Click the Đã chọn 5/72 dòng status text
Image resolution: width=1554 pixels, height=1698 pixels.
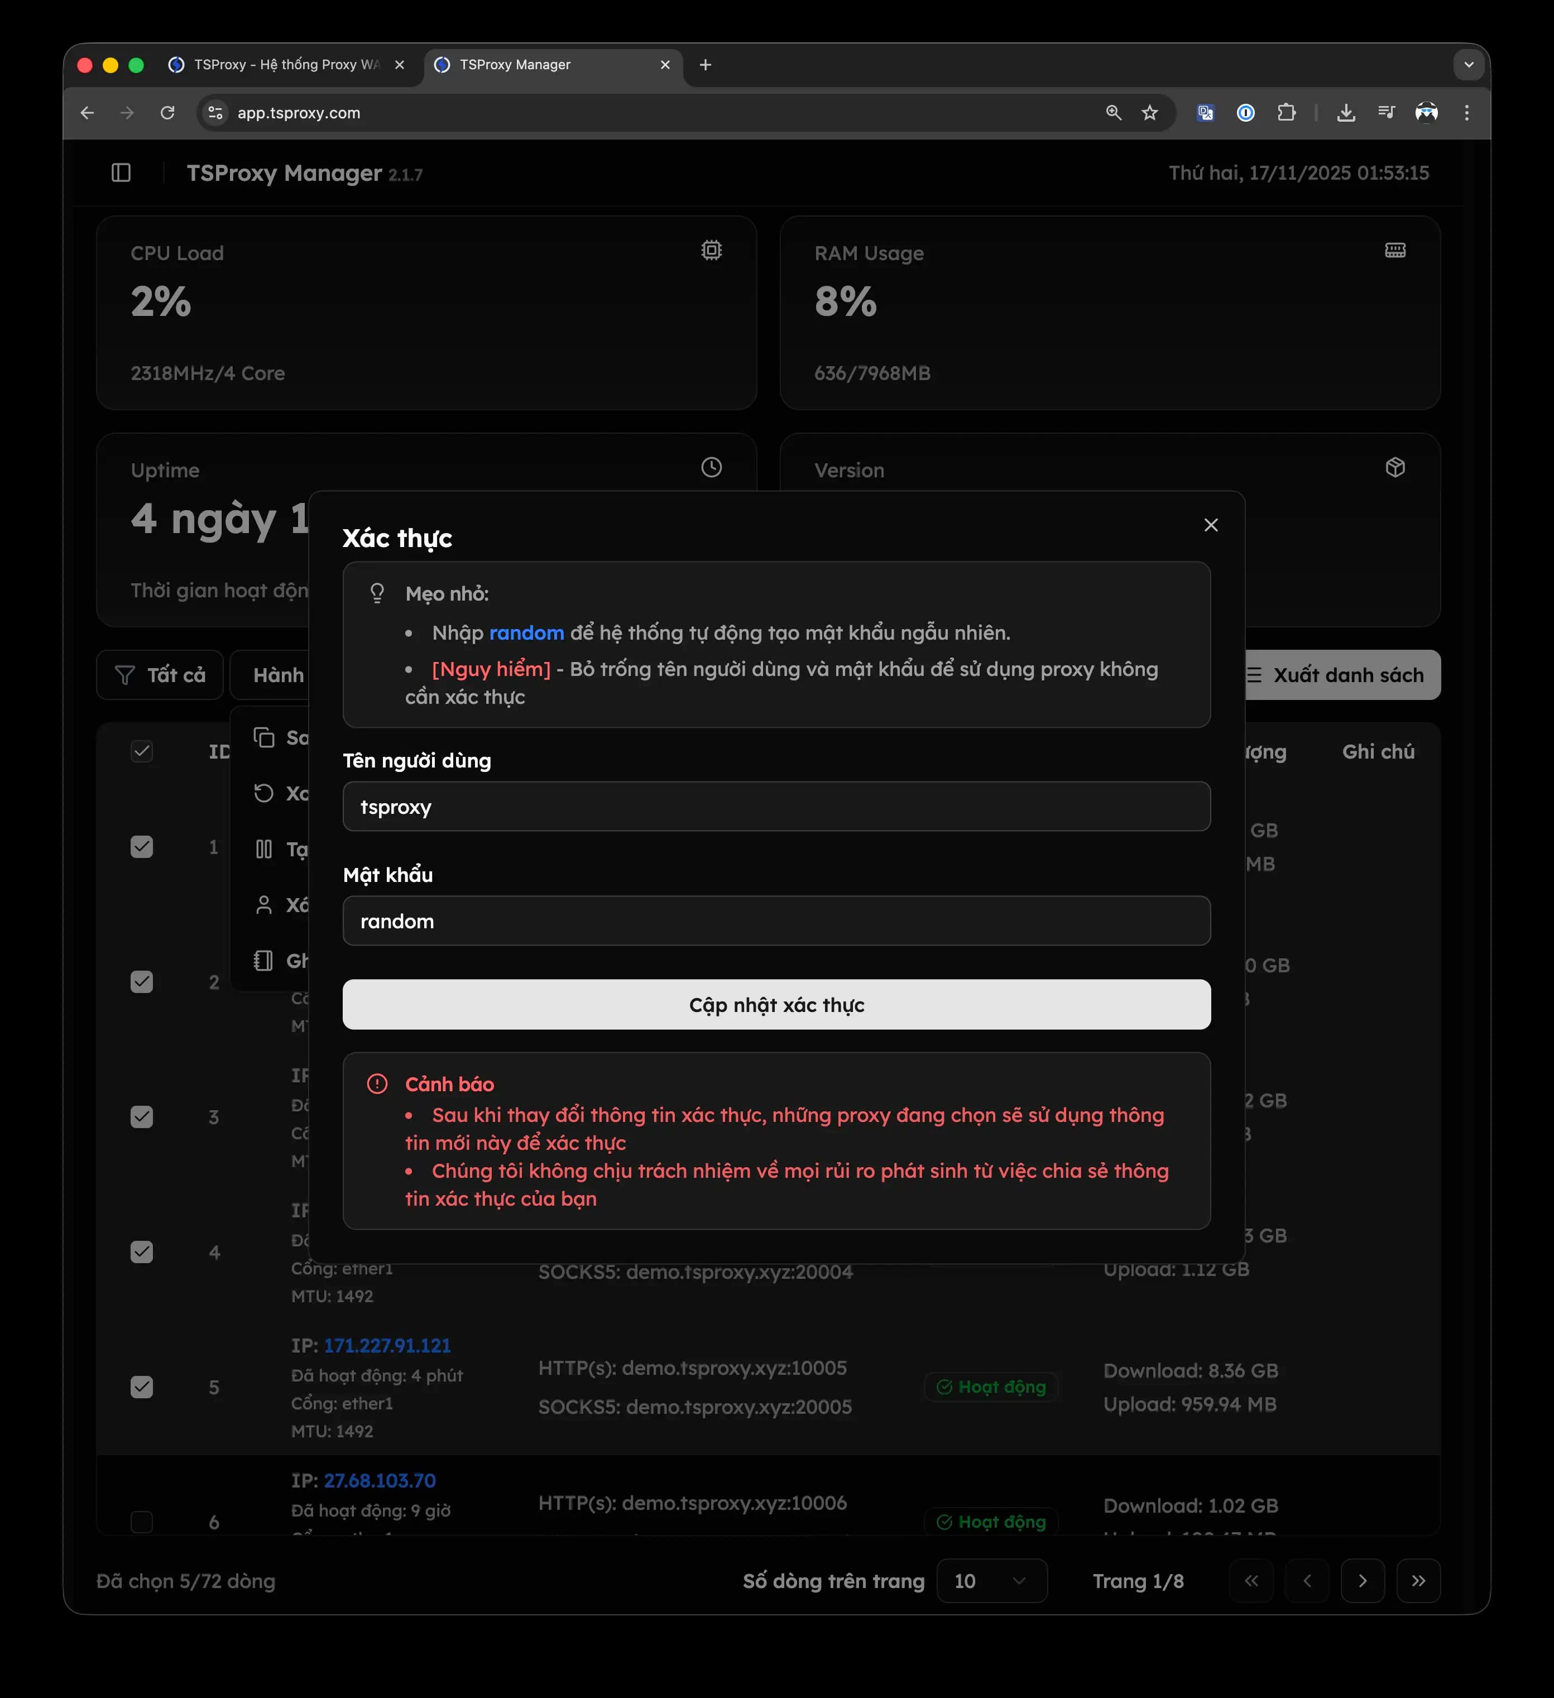[x=186, y=1581]
